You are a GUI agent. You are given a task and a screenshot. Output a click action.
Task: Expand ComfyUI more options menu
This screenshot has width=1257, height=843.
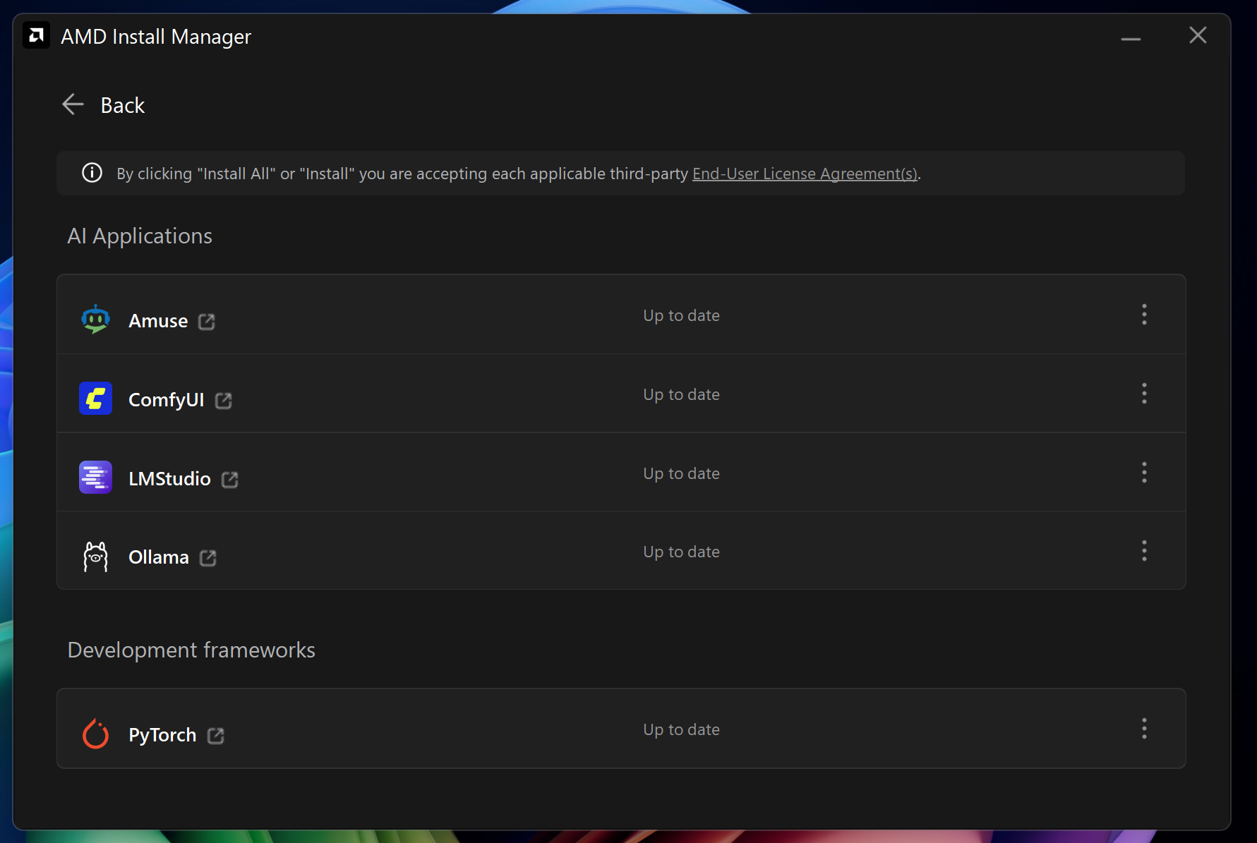(x=1144, y=394)
